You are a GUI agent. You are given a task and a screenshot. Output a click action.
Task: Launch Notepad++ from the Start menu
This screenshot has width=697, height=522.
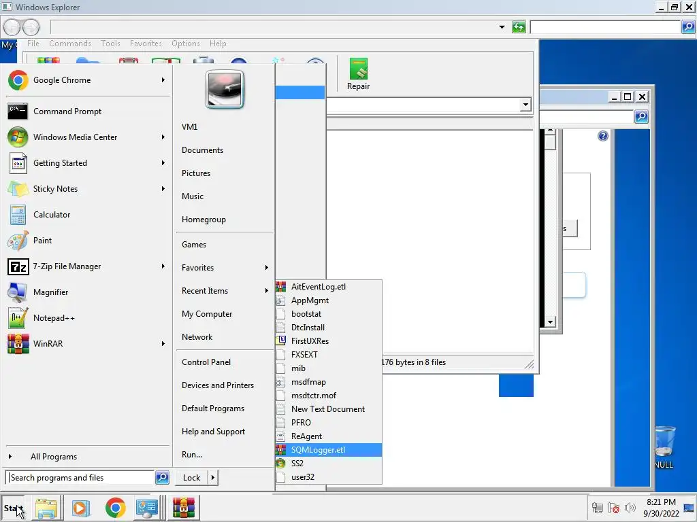[54, 318]
